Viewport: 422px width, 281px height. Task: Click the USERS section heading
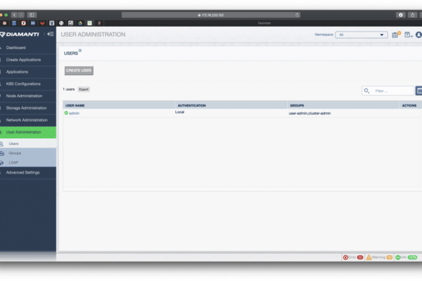pos(71,53)
